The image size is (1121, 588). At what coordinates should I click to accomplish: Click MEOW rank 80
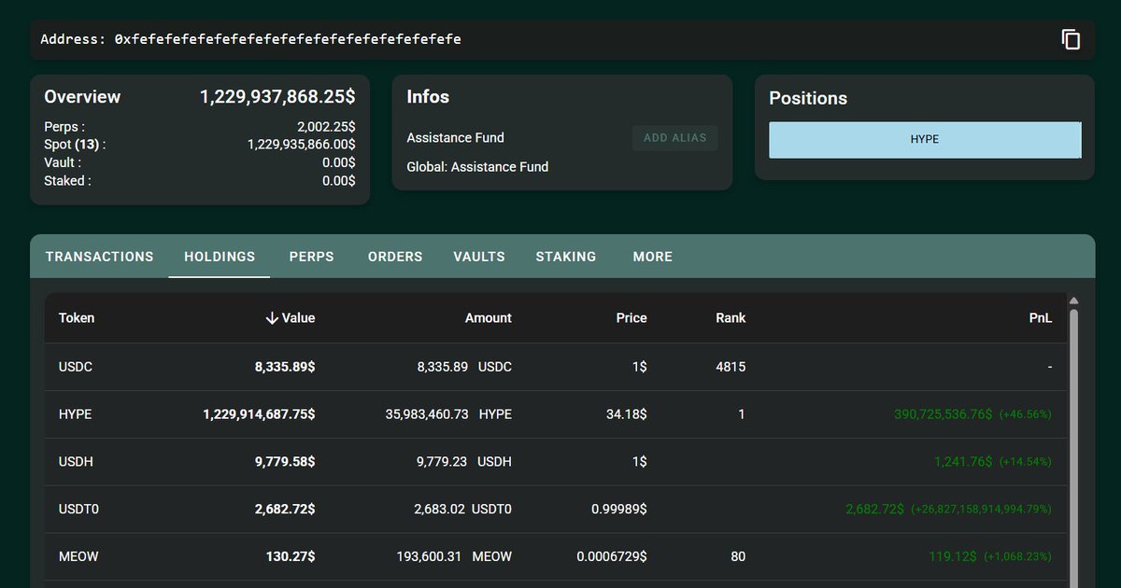point(738,556)
